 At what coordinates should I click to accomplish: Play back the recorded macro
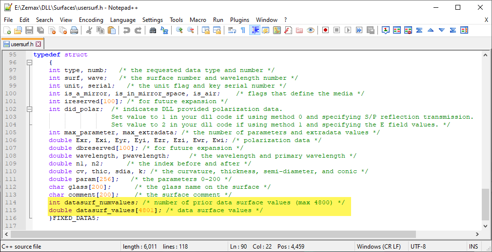click(348, 30)
